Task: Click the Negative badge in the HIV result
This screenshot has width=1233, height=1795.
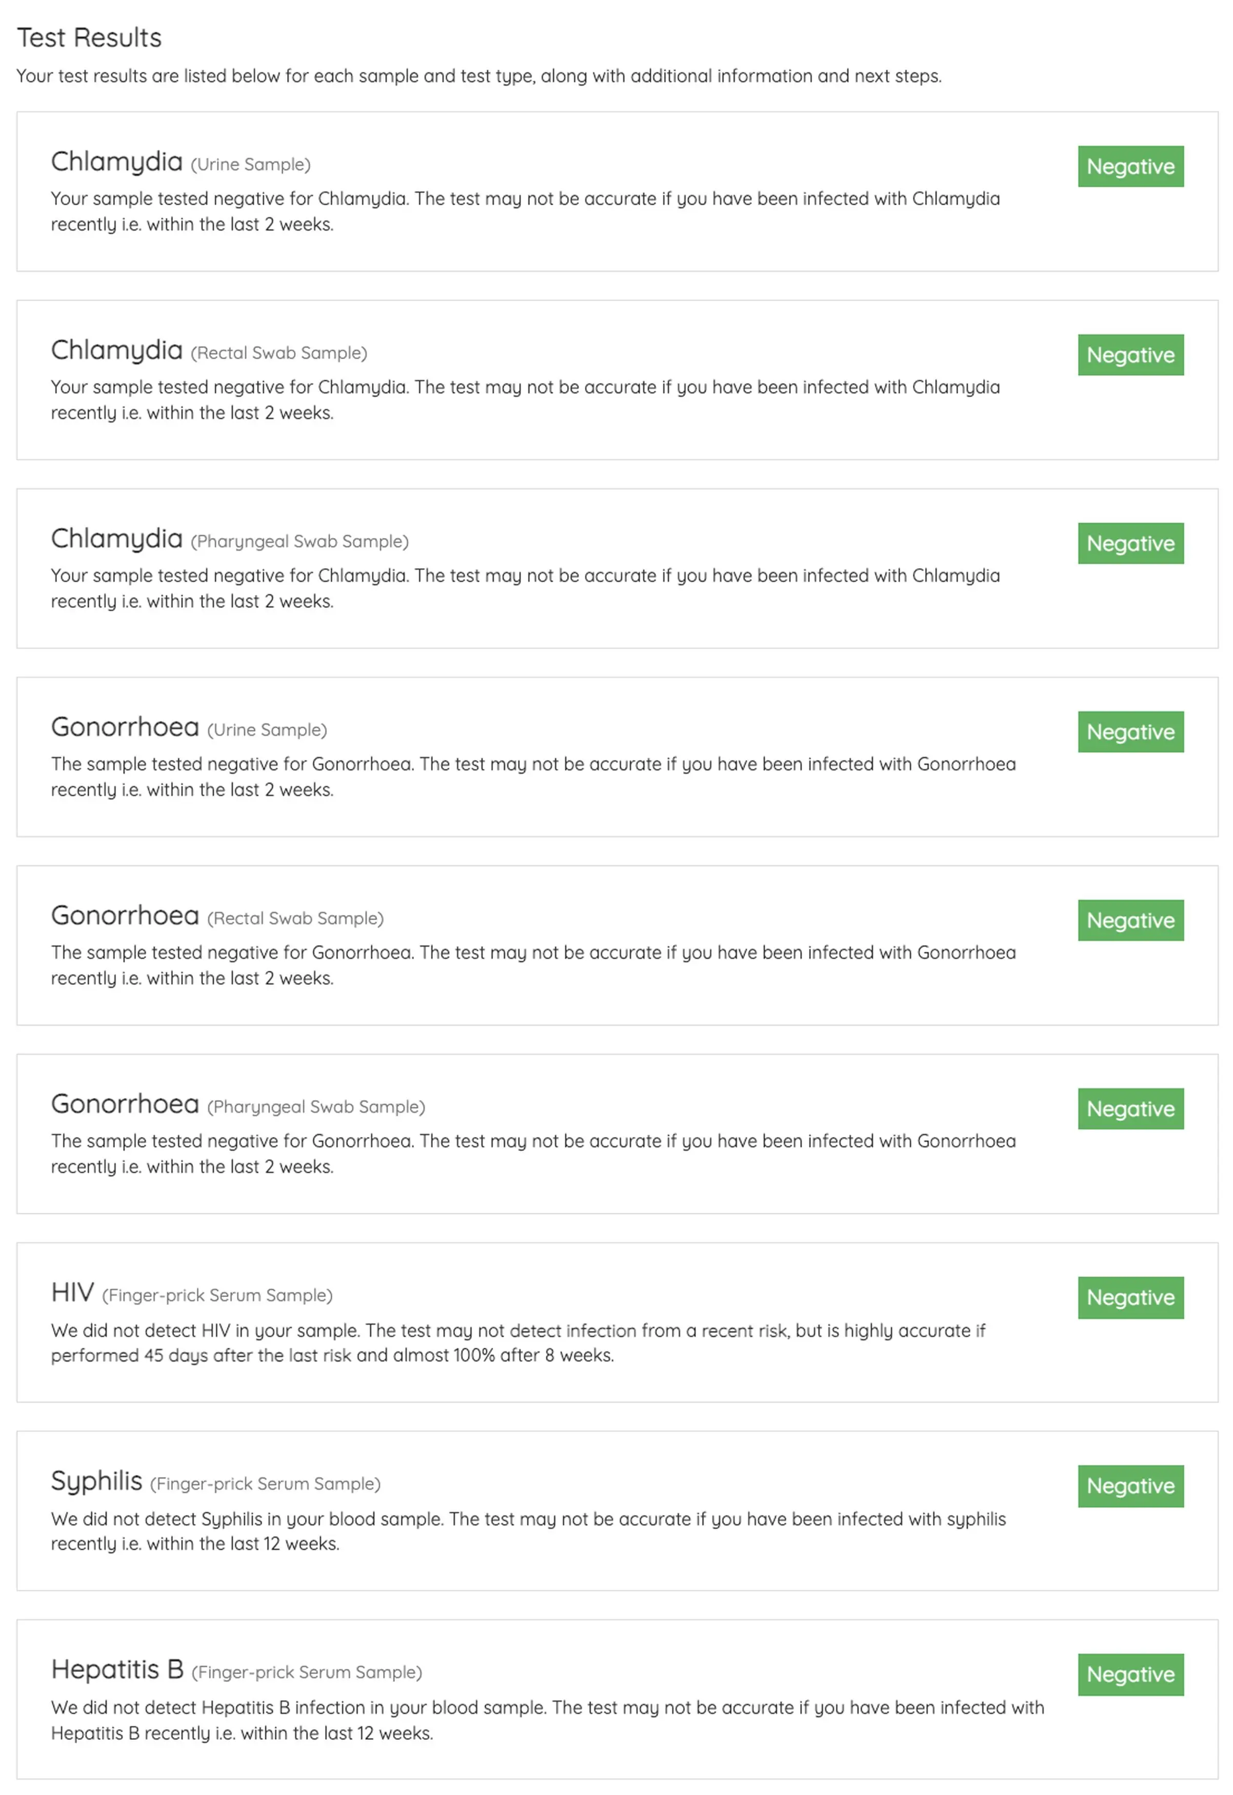Action: pos(1130,1297)
